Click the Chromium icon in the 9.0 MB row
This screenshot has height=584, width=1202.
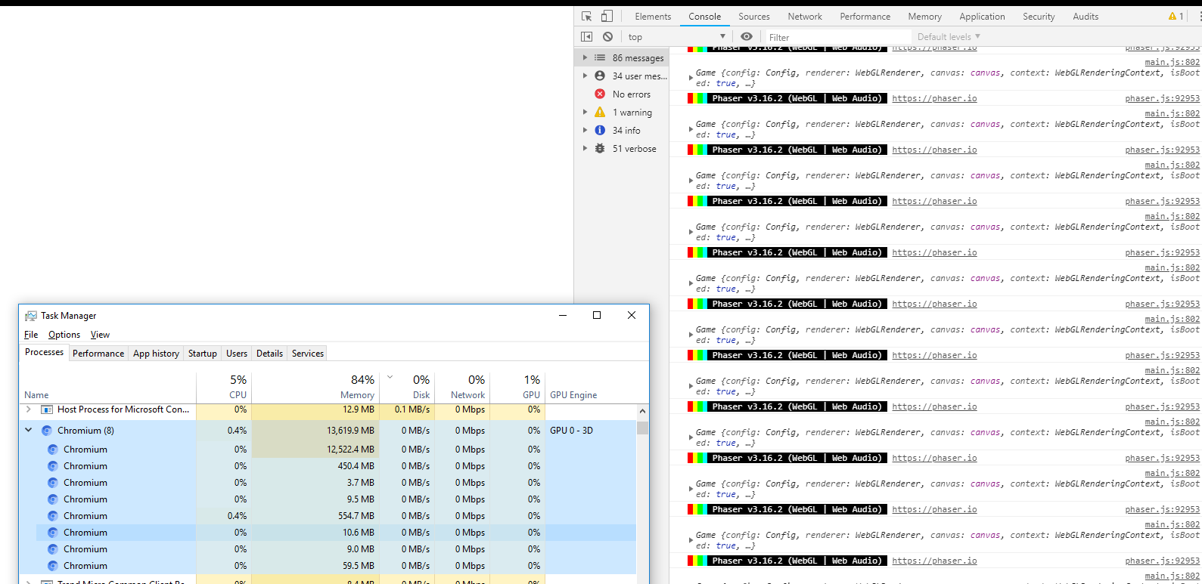tap(53, 549)
